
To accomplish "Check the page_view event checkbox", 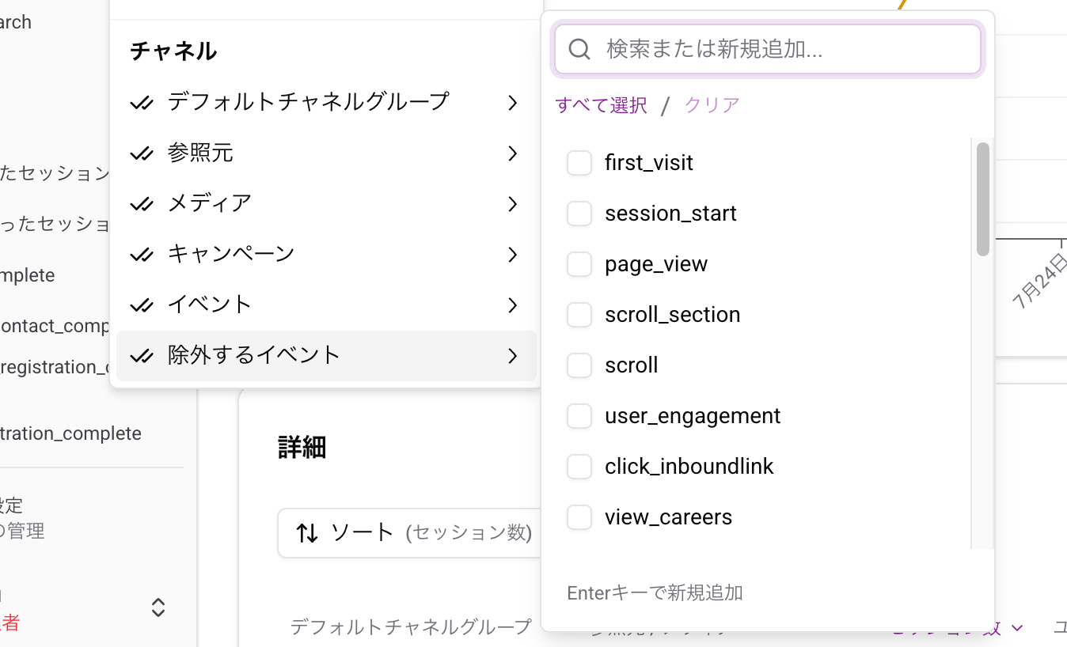I will click(x=579, y=263).
